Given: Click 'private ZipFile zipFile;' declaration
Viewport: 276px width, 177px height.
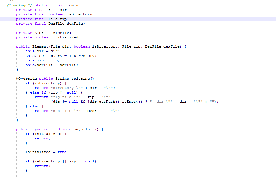Looking at the screenshot, I should point(44,33).
